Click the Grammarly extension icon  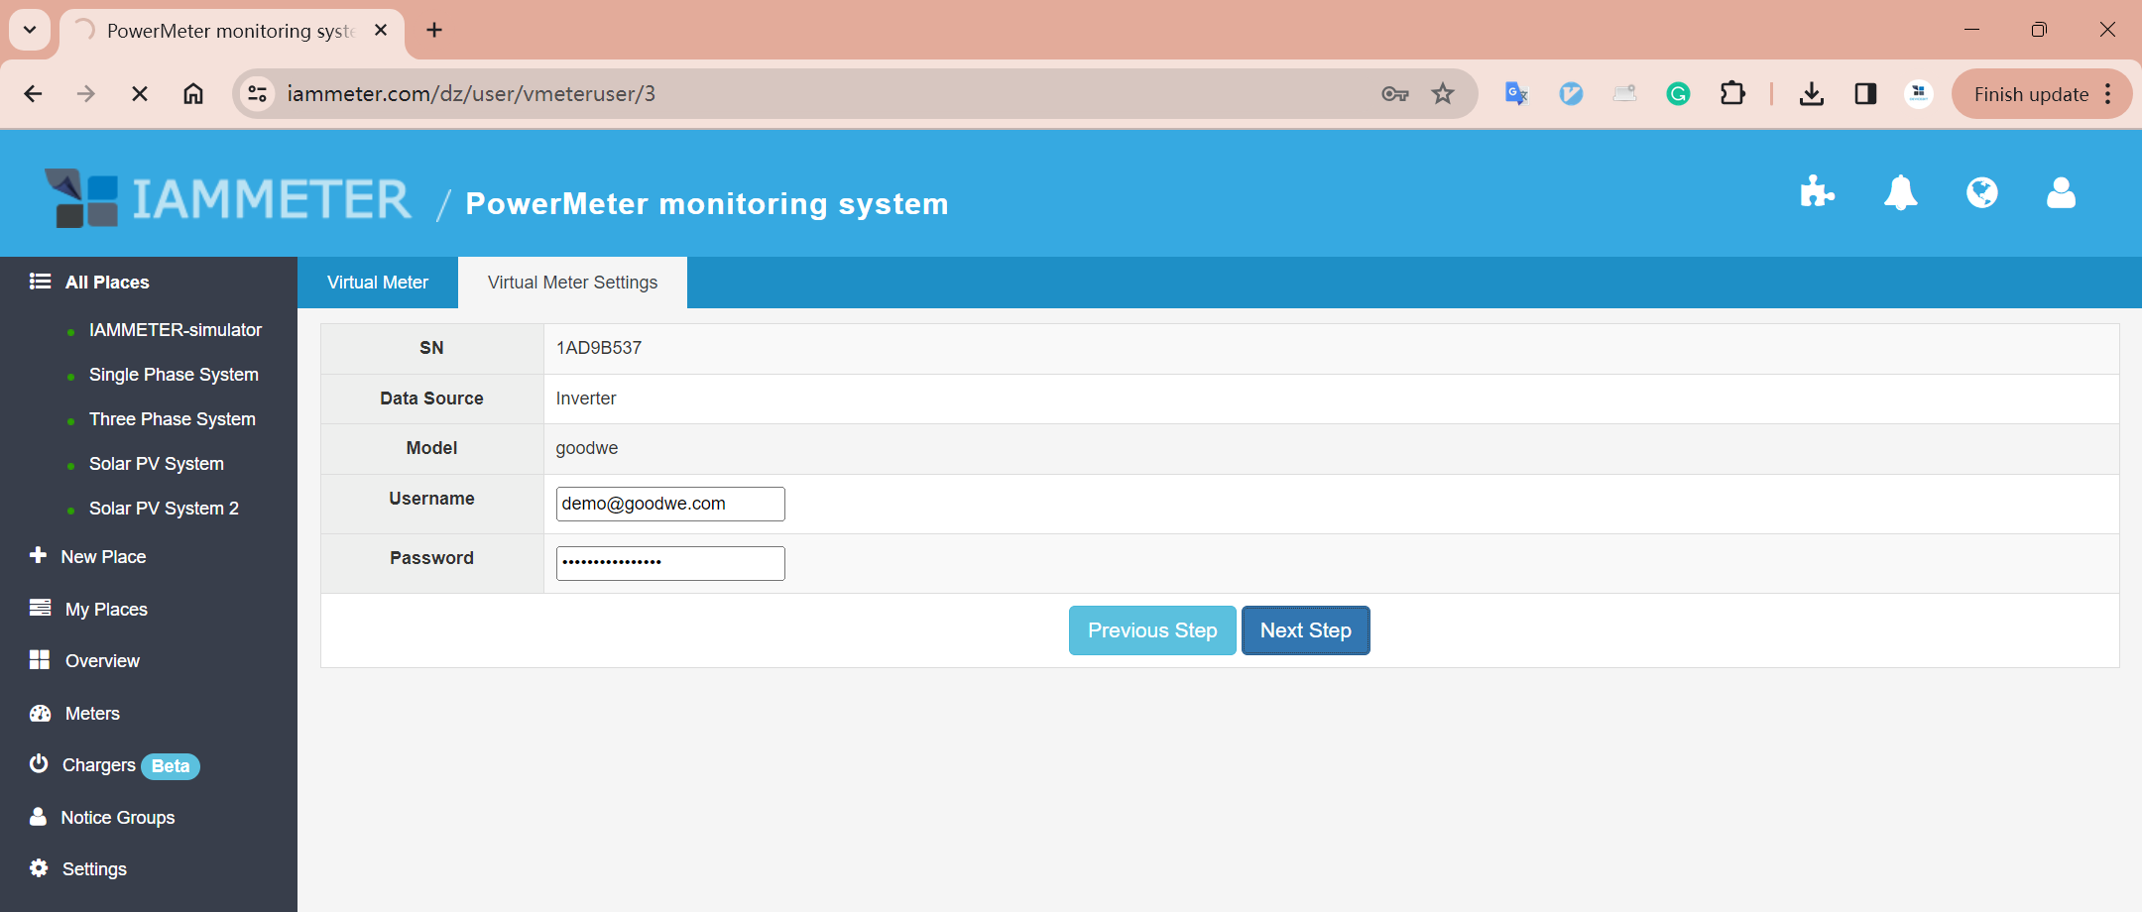(1678, 94)
